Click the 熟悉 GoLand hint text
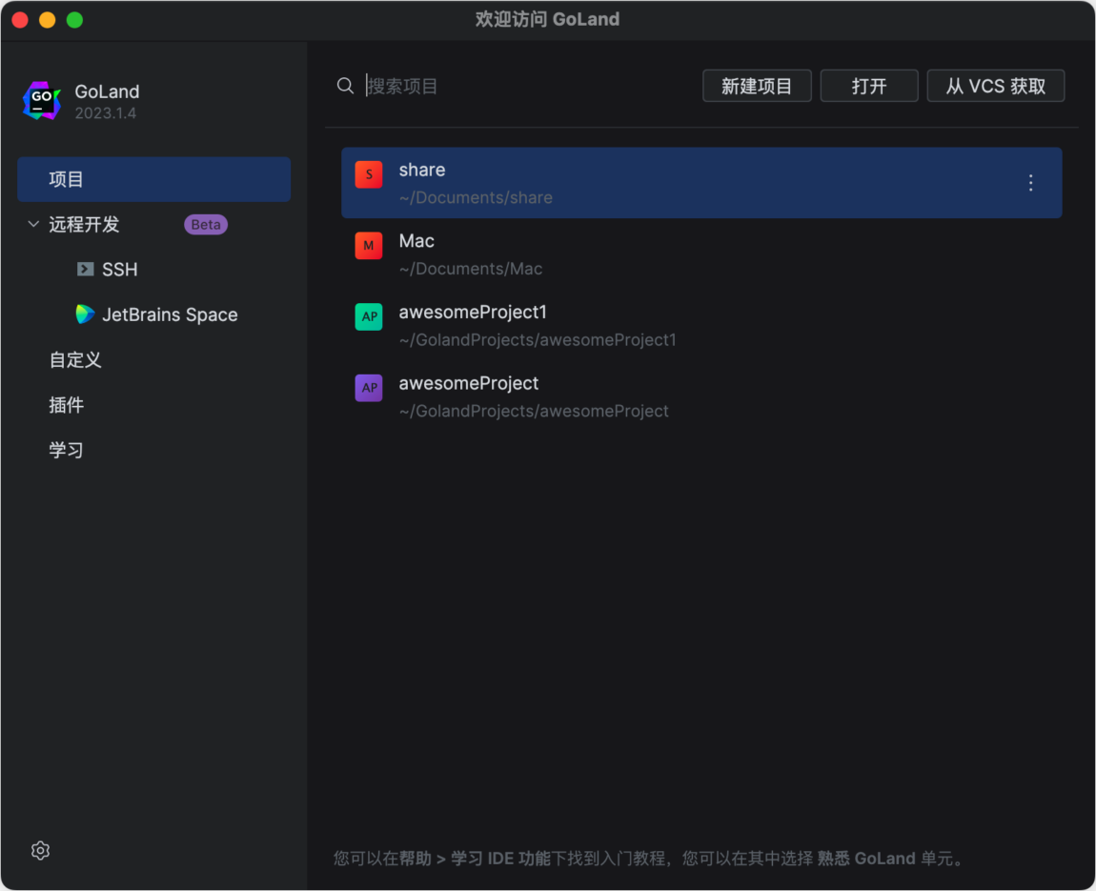Viewport: 1096px width, 891px height. 866,859
